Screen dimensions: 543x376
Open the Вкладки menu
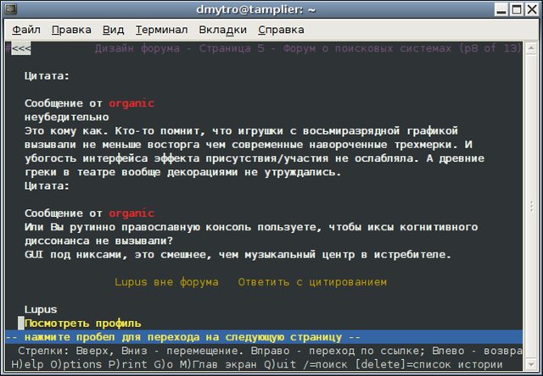(x=222, y=30)
